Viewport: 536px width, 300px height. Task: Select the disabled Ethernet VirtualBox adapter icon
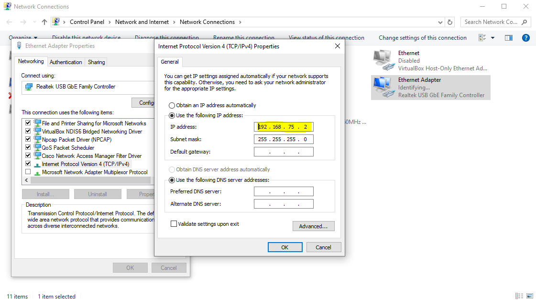[x=383, y=60]
